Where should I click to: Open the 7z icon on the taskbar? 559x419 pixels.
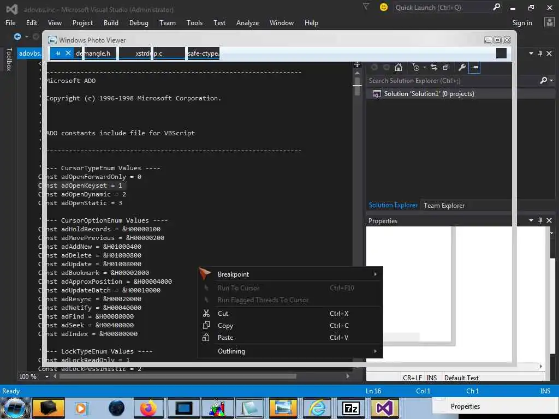[x=351, y=408]
